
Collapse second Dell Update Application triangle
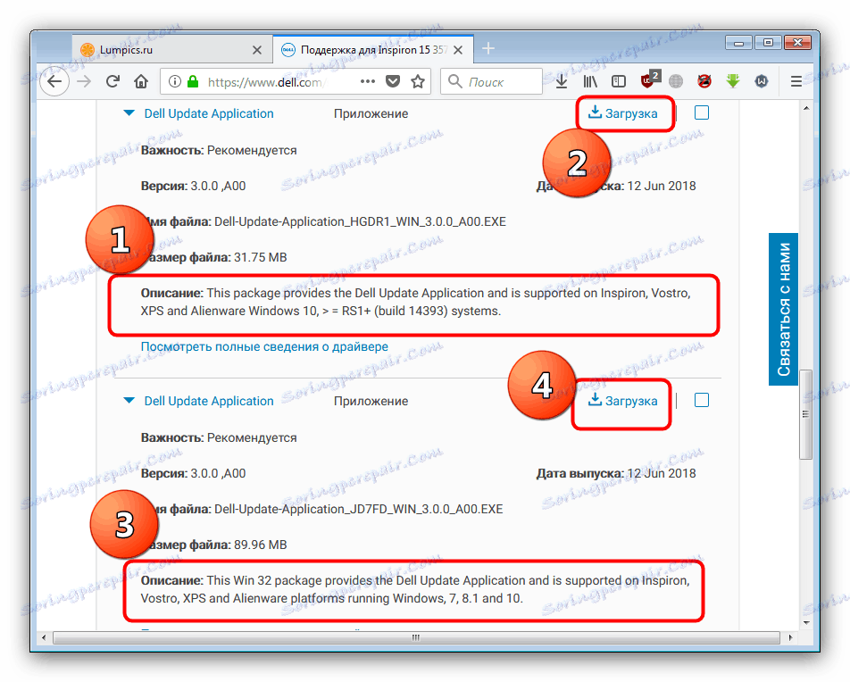[129, 401]
